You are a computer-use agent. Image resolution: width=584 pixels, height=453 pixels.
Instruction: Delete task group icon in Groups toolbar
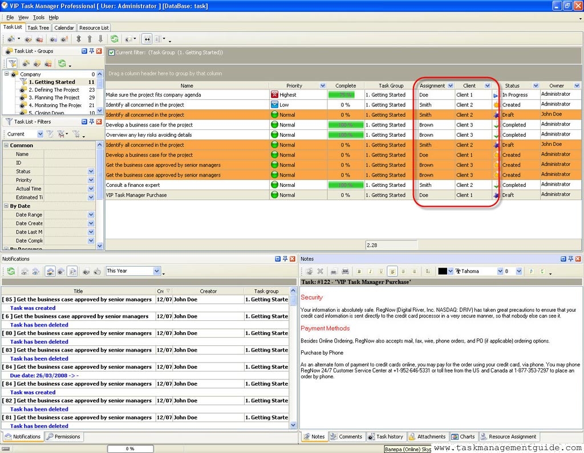[x=48, y=63]
